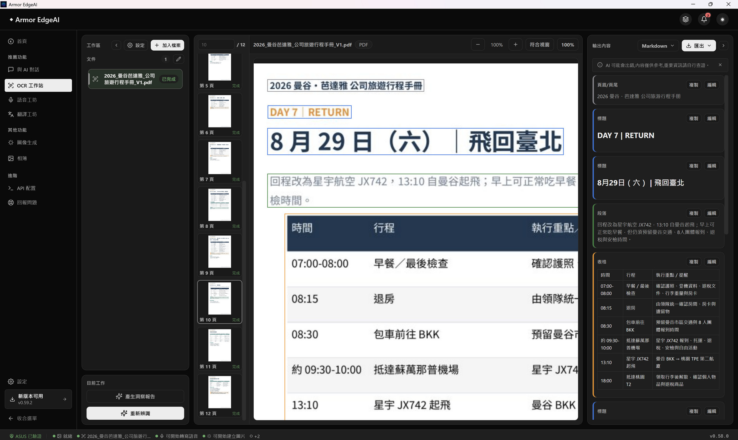Click thumbnail list scrollbar
The width and height of the screenshot is (738, 440).
tap(244, 301)
